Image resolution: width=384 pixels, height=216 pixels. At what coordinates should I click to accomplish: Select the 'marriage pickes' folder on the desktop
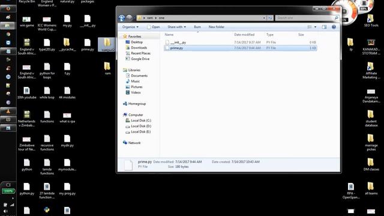(371, 142)
